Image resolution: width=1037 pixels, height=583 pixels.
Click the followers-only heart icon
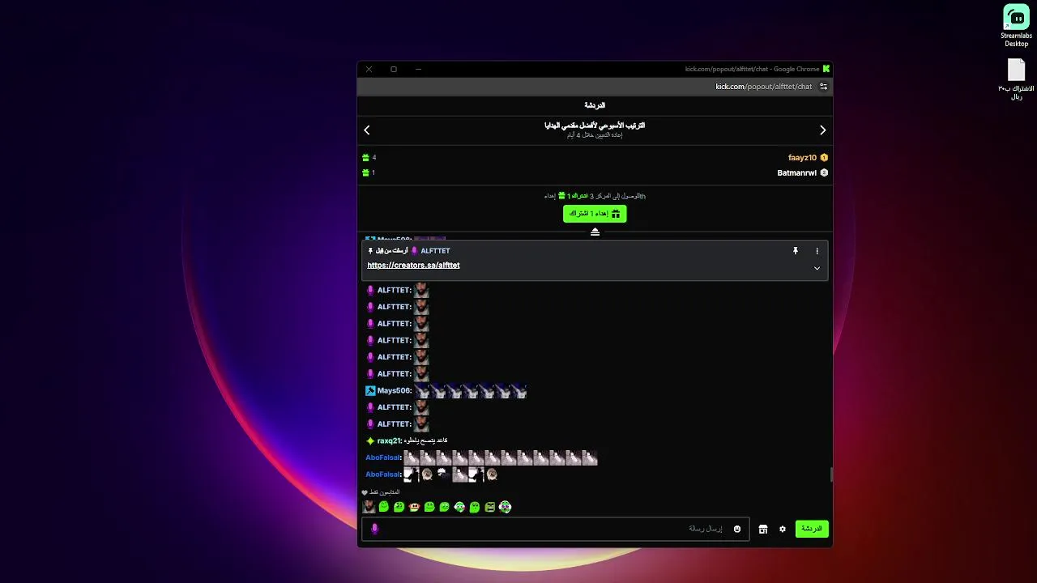[365, 492]
